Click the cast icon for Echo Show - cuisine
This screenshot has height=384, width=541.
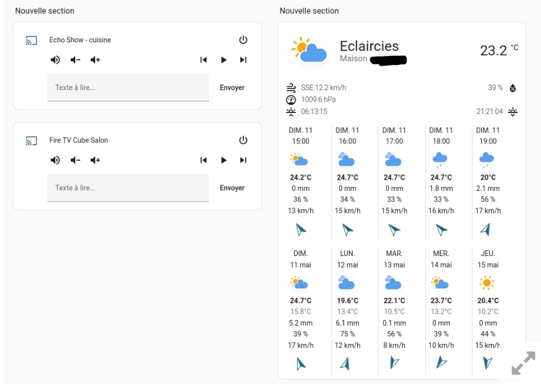[31, 41]
